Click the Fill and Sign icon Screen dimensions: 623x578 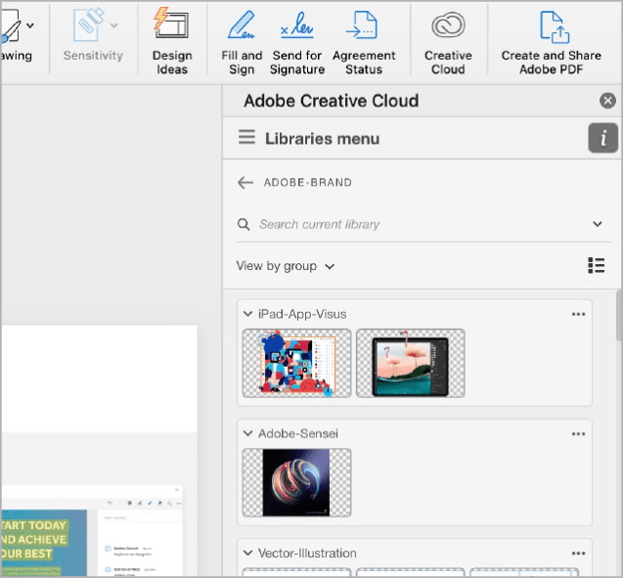(x=241, y=25)
